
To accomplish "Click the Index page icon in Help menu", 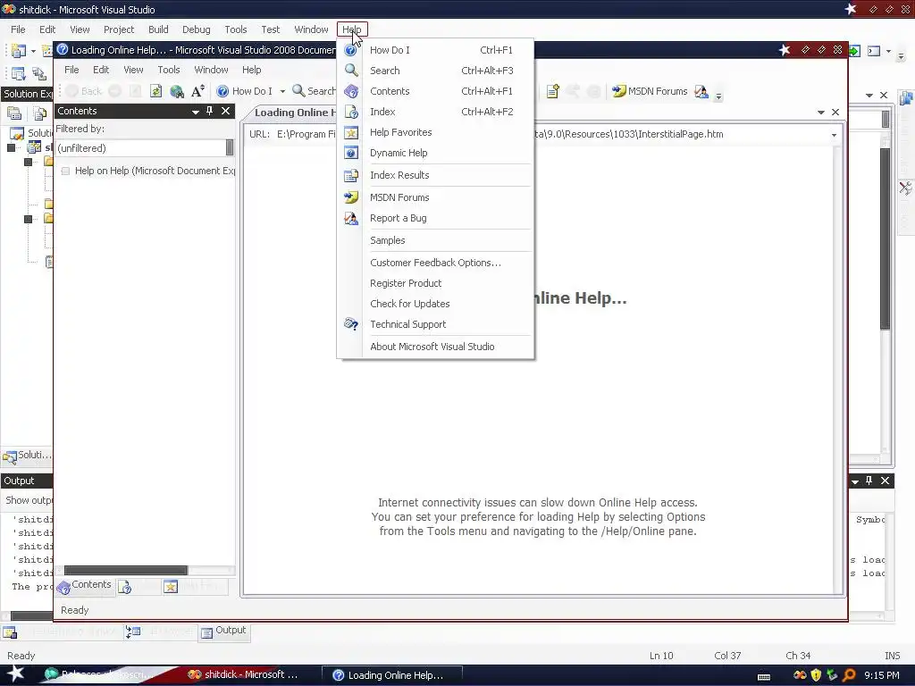I will [350, 112].
